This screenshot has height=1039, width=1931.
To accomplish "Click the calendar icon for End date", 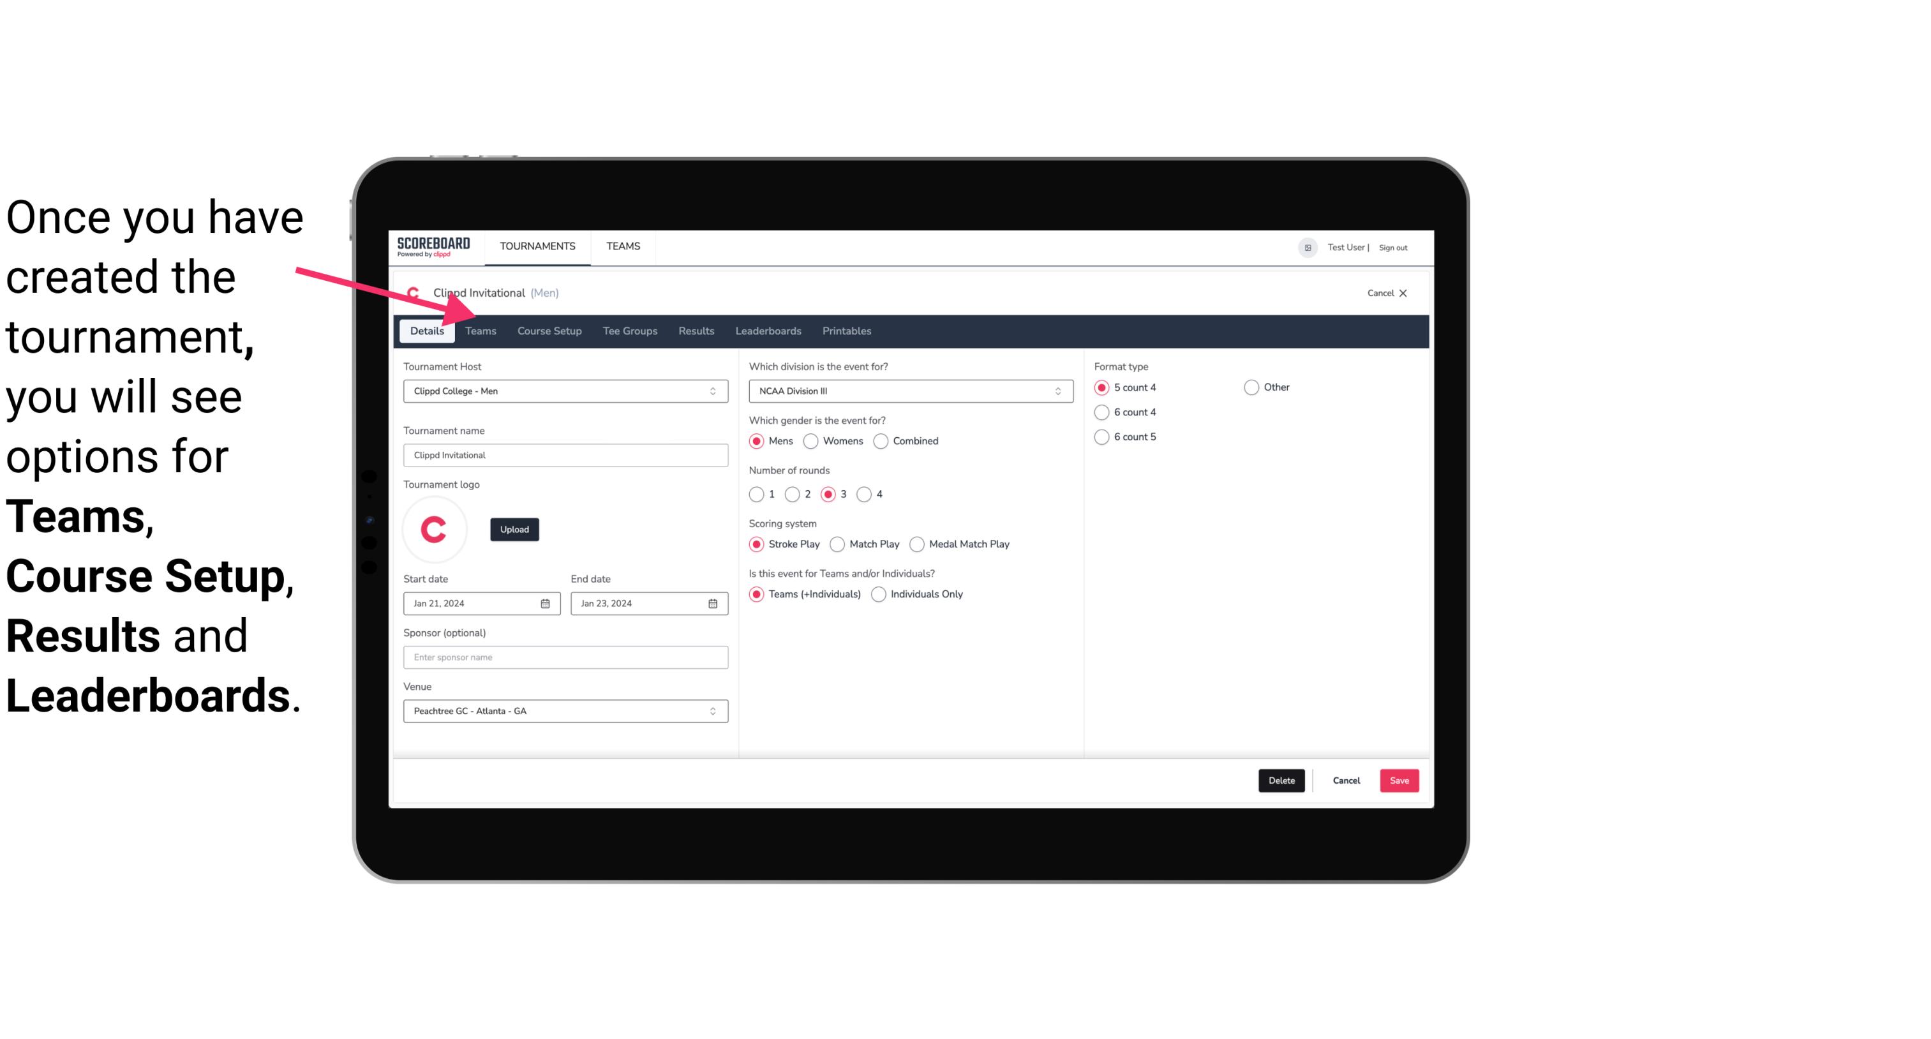I will click(713, 602).
